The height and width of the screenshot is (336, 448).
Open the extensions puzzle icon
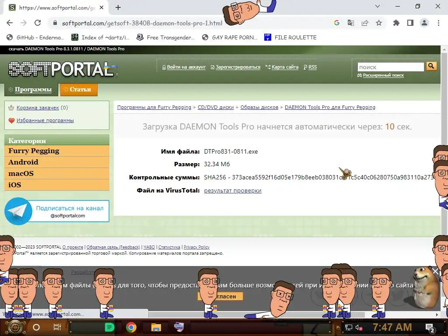click(396, 23)
